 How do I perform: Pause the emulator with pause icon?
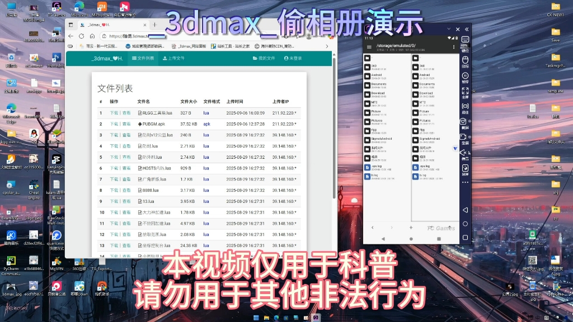pos(465,76)
